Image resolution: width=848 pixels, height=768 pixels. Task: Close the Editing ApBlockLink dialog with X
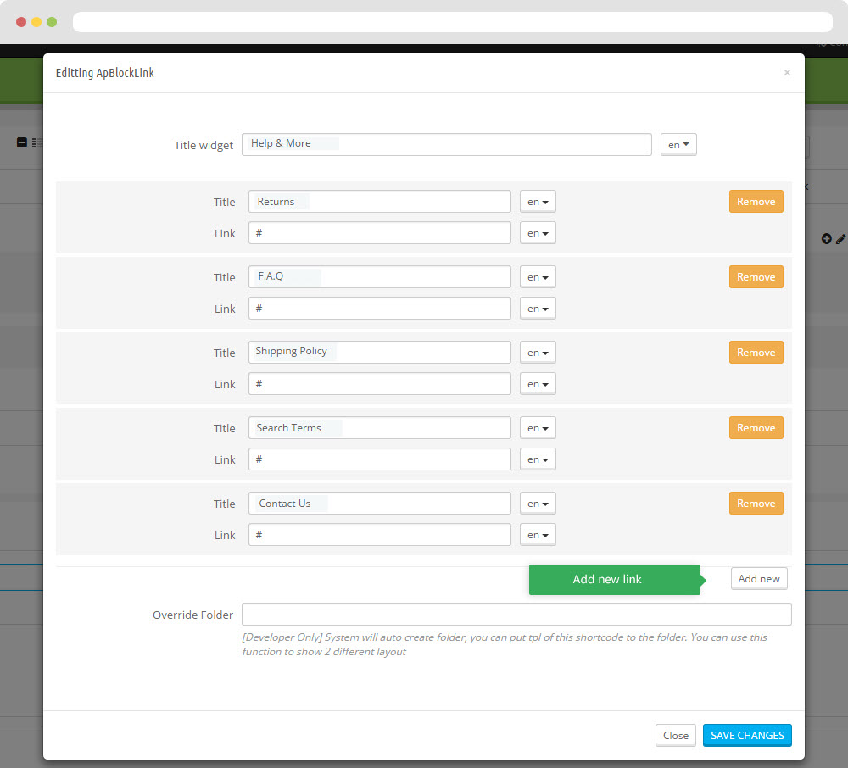click(787, 73)
